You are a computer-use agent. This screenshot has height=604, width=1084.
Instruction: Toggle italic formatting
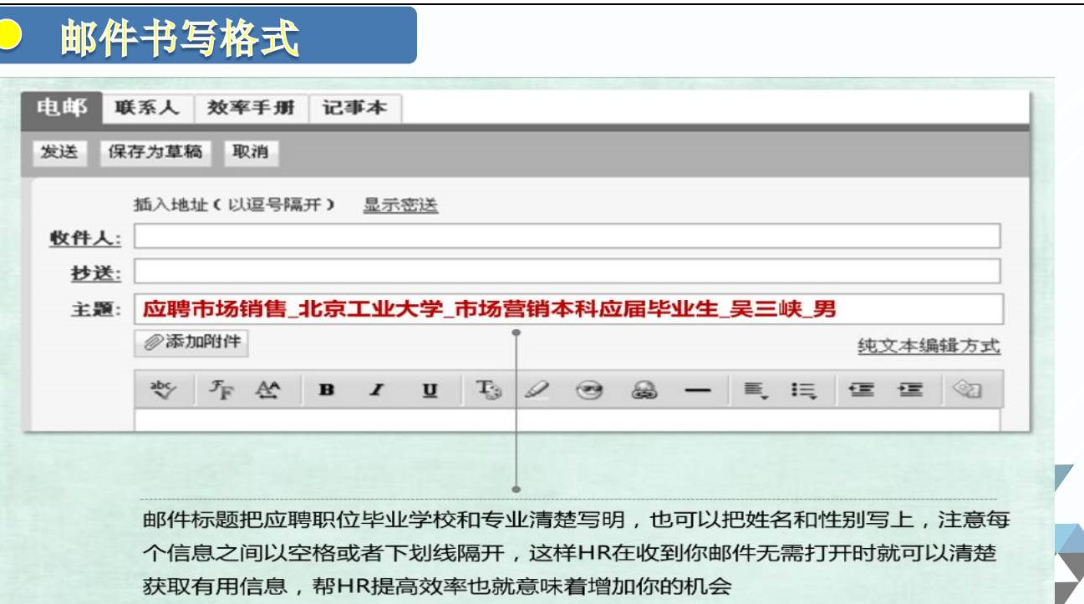click(377, 390)
